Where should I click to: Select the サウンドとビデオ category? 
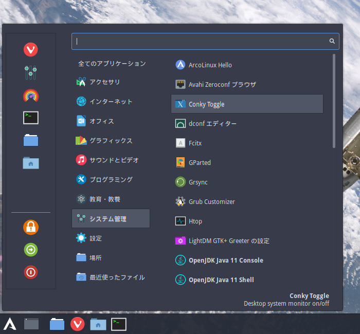(x=111, y=160)
